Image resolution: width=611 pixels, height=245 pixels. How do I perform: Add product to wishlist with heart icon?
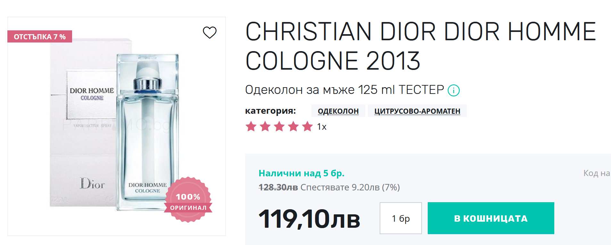(210, 32)
